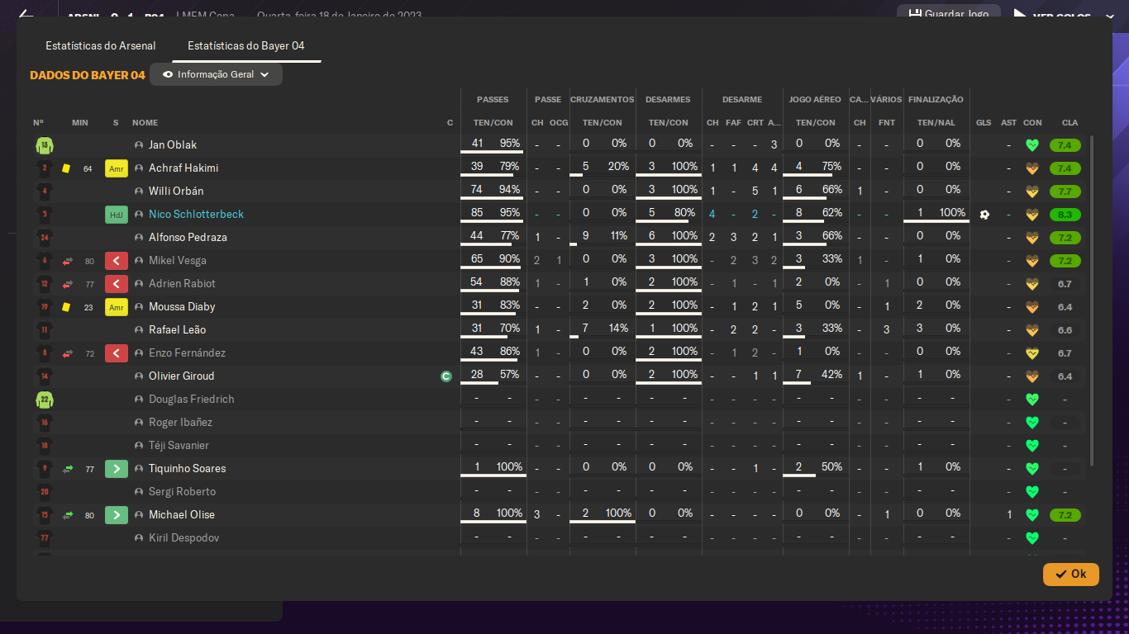The image size is (1129, 634).
Task: Open Achraf Hakimi's player profile
Action: 183,168
